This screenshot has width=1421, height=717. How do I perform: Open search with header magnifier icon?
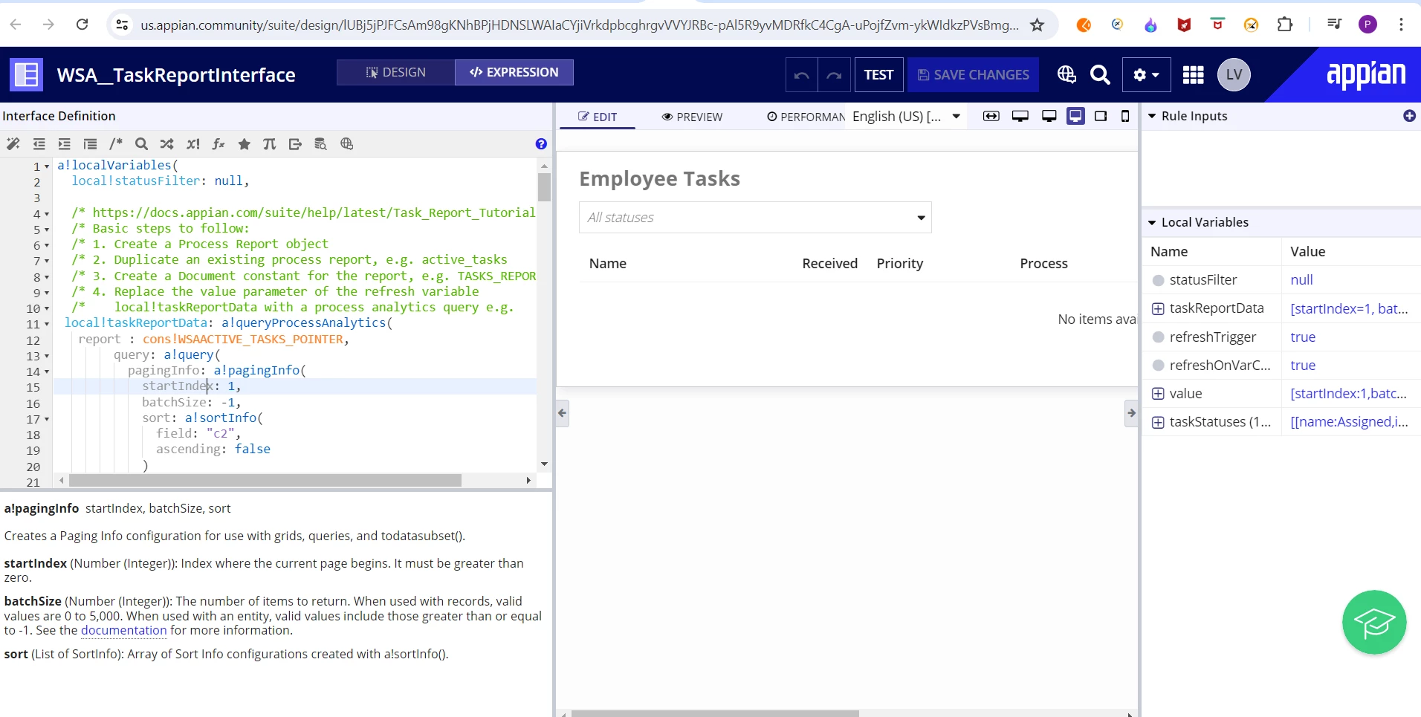coord(1100,74)
